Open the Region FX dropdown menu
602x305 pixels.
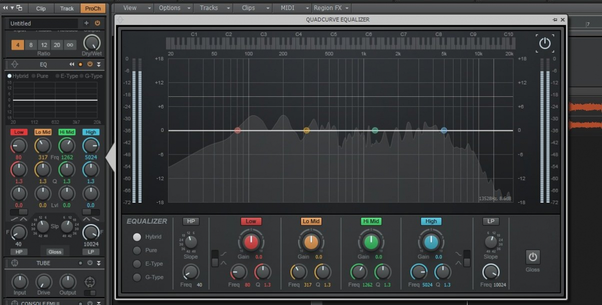click(331, 8)
